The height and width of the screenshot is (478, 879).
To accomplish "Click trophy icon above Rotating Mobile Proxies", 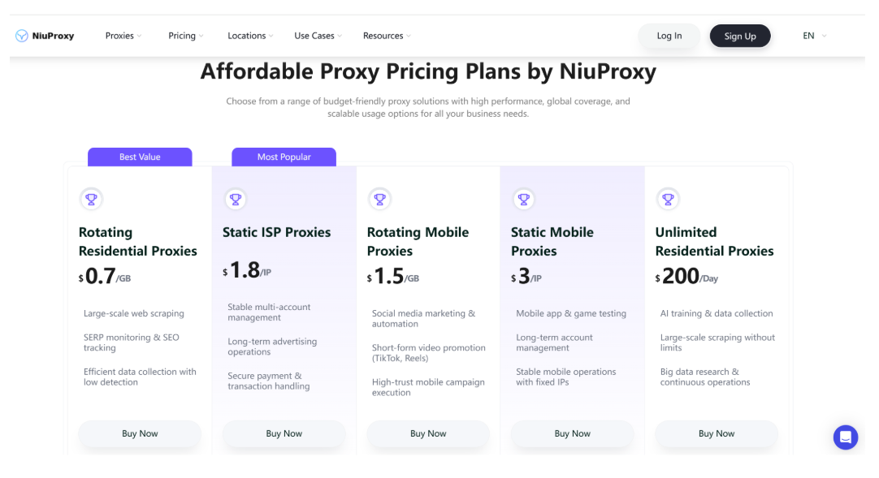I will pos(379,199).
